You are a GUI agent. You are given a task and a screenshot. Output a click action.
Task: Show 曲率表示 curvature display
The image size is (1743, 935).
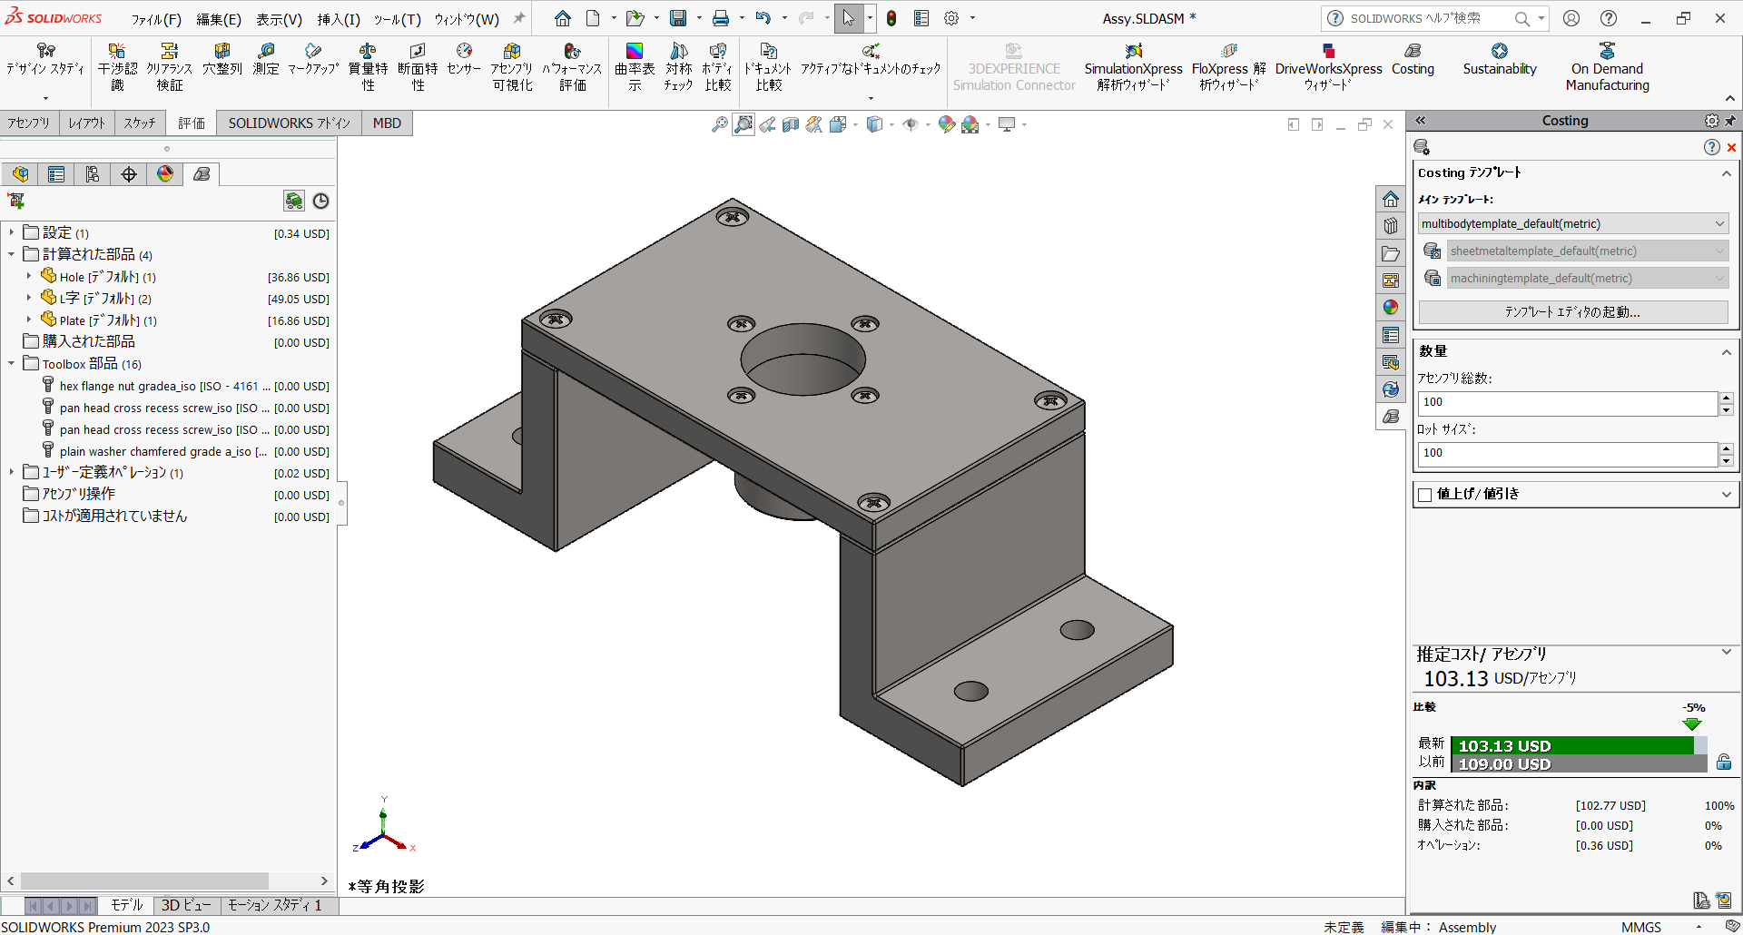tap(635, 67)
